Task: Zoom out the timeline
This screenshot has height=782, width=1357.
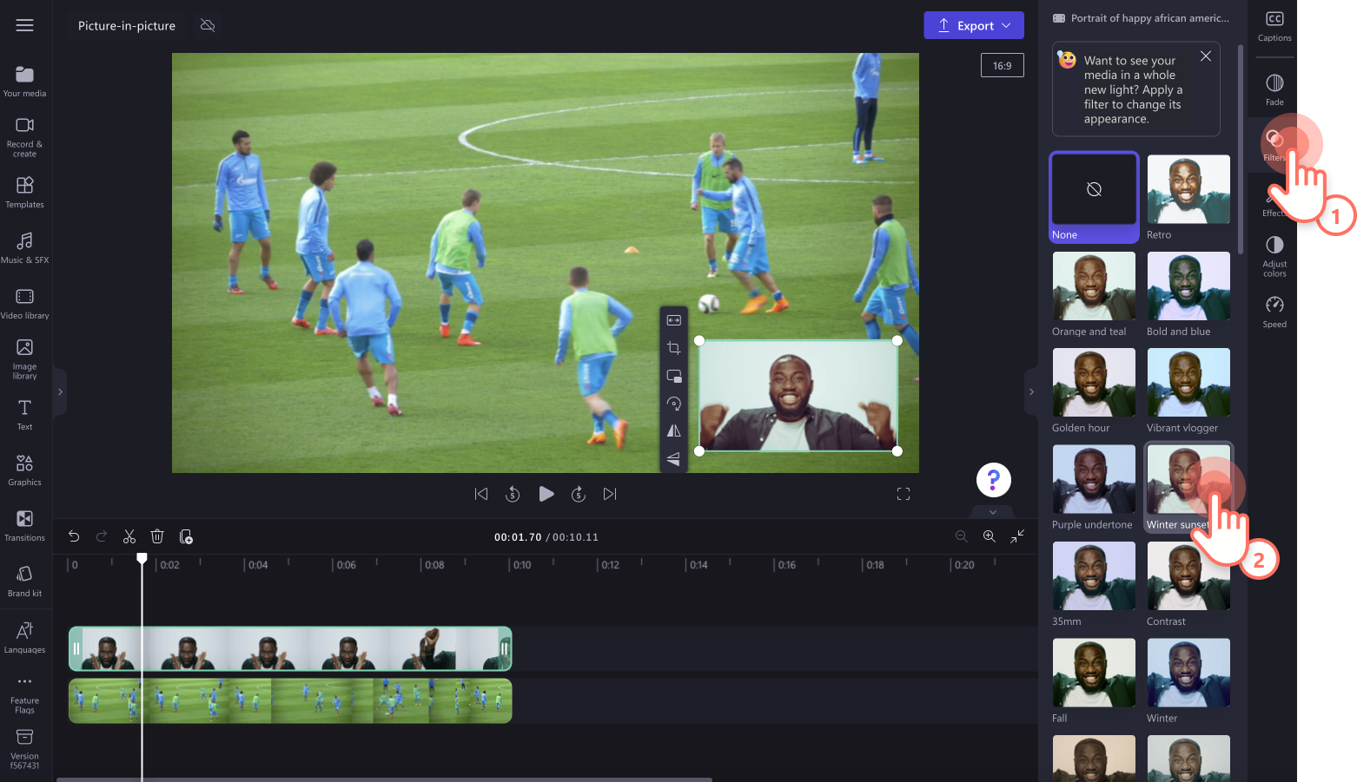Action: (x=961, y=536)
